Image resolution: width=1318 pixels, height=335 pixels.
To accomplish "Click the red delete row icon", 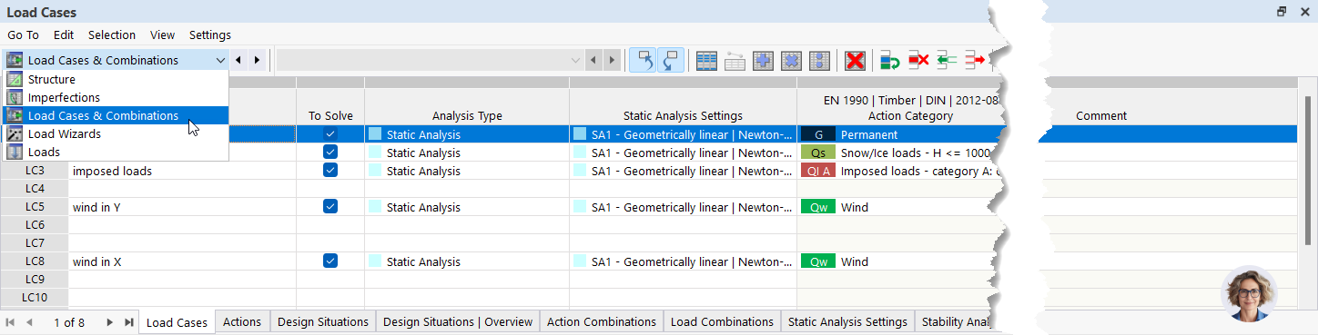I will pos(918,61).
